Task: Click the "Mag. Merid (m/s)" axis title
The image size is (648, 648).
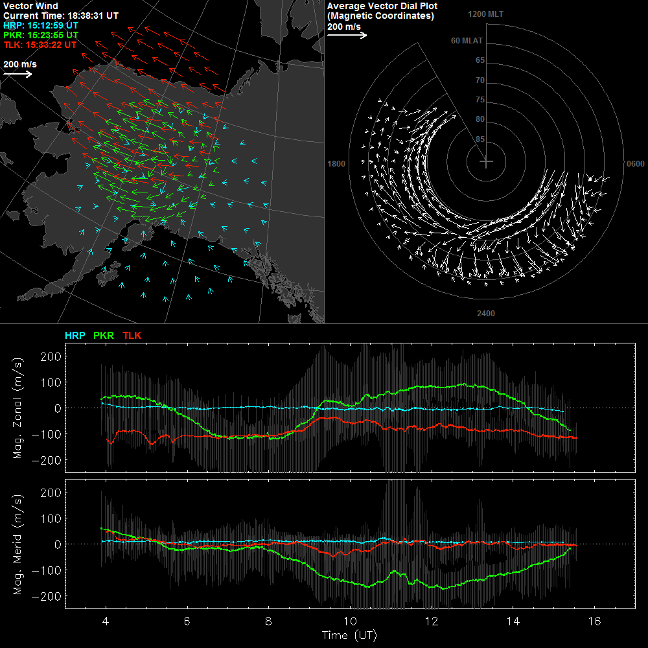Action: click(x=17, y=544)
